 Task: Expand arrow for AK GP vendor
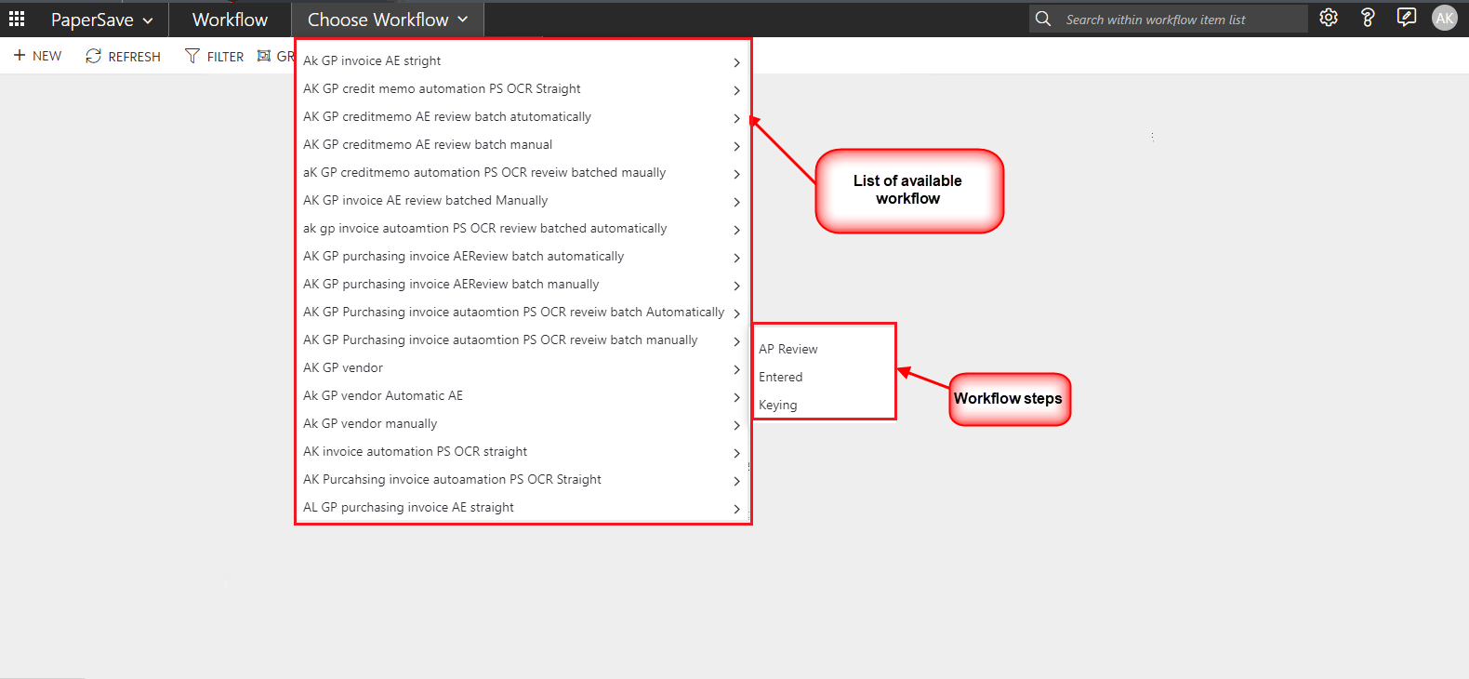coord(736,369)
